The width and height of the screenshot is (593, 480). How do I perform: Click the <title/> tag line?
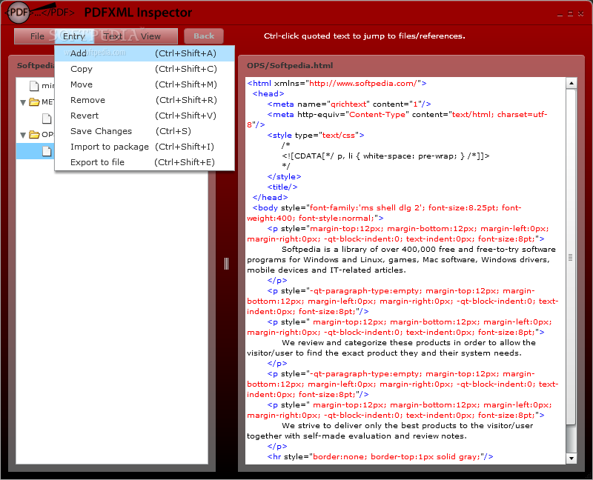[x=282, y=187]
